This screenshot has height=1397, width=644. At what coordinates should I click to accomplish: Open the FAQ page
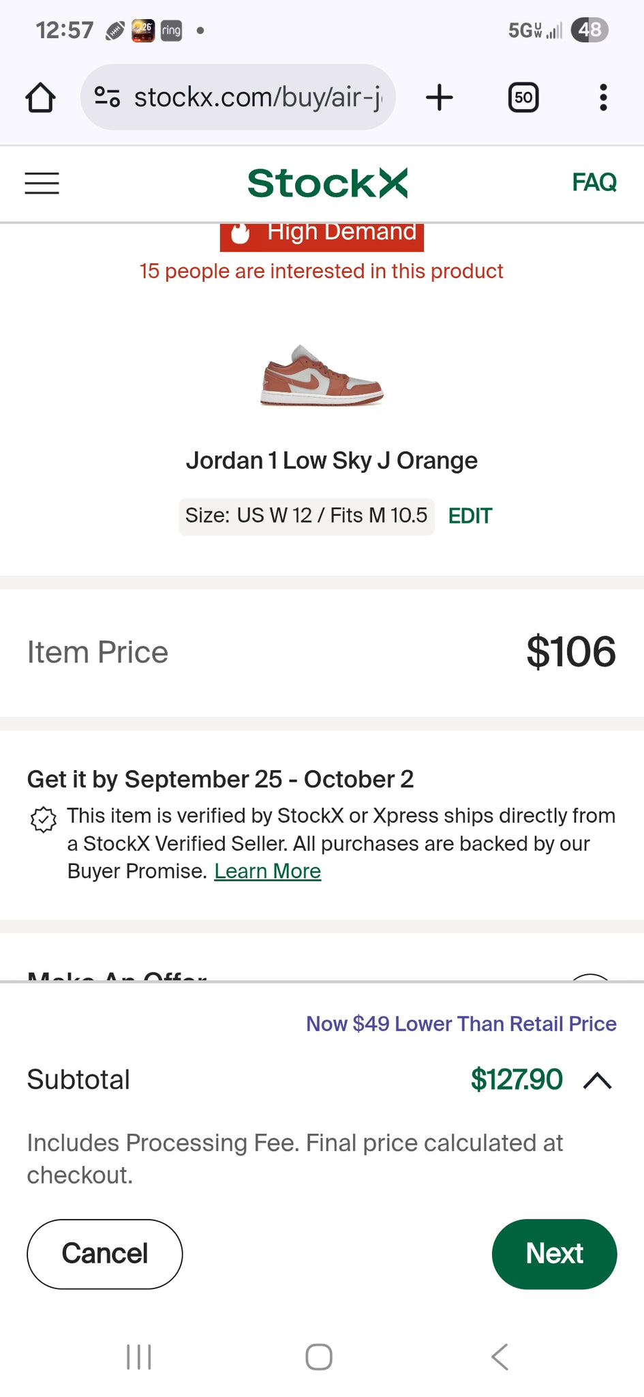[594, 182]
